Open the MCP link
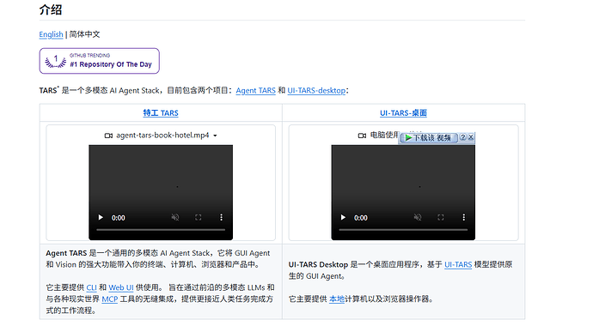593x332 pixels. tap(110, 299)
